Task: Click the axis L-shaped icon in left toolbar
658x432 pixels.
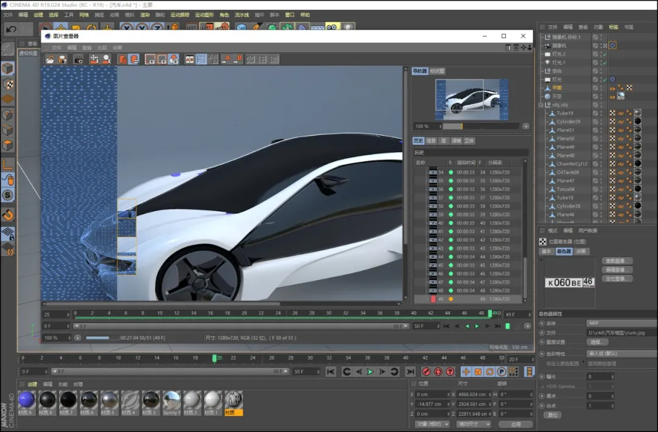Action: click(x=8, y=164)
